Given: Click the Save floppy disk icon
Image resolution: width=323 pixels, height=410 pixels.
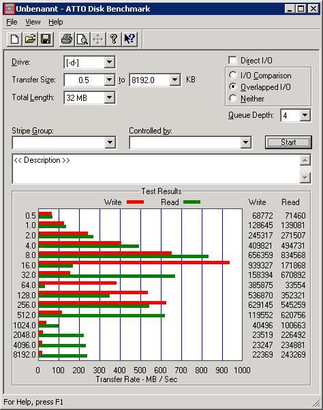Looking at the screenshot, I should pyautogui.click(x=46, y=40).
